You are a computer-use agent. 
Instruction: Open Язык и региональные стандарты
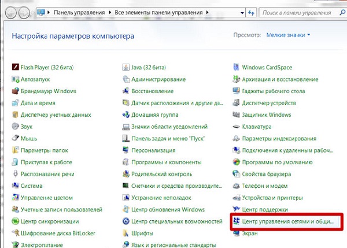(x=173, y=245)
